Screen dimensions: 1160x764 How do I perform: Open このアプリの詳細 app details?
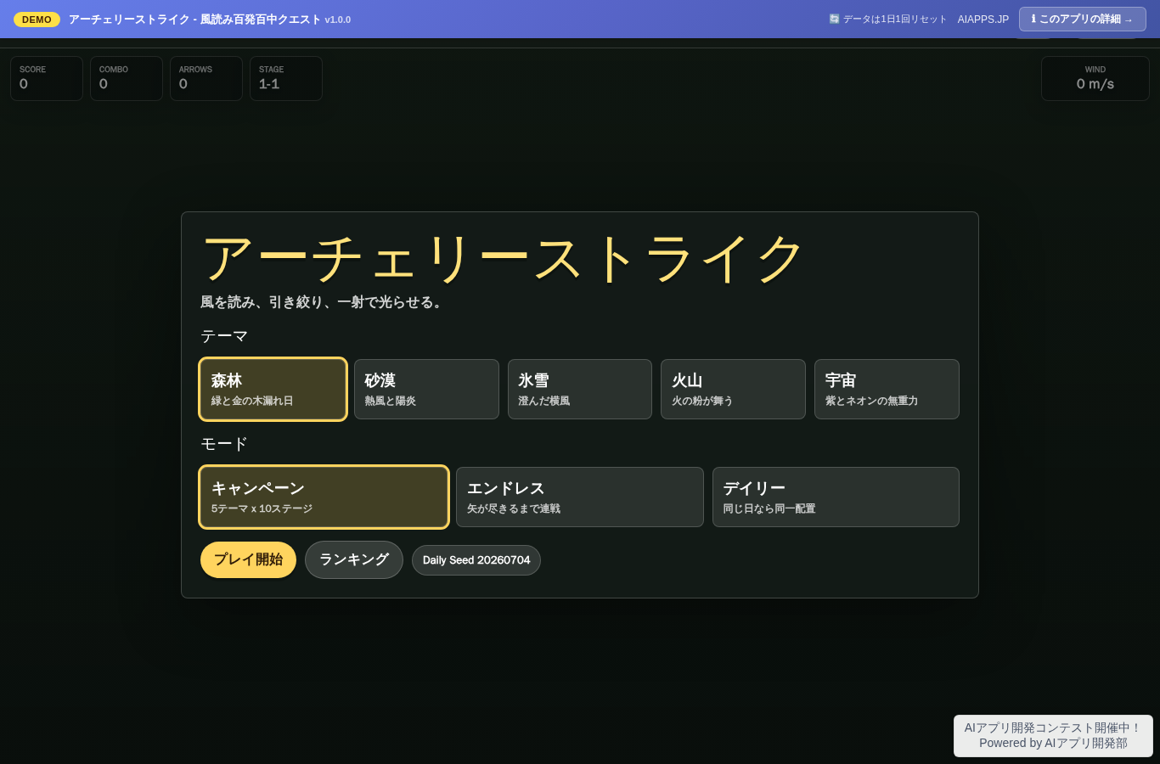[1083, 19]
